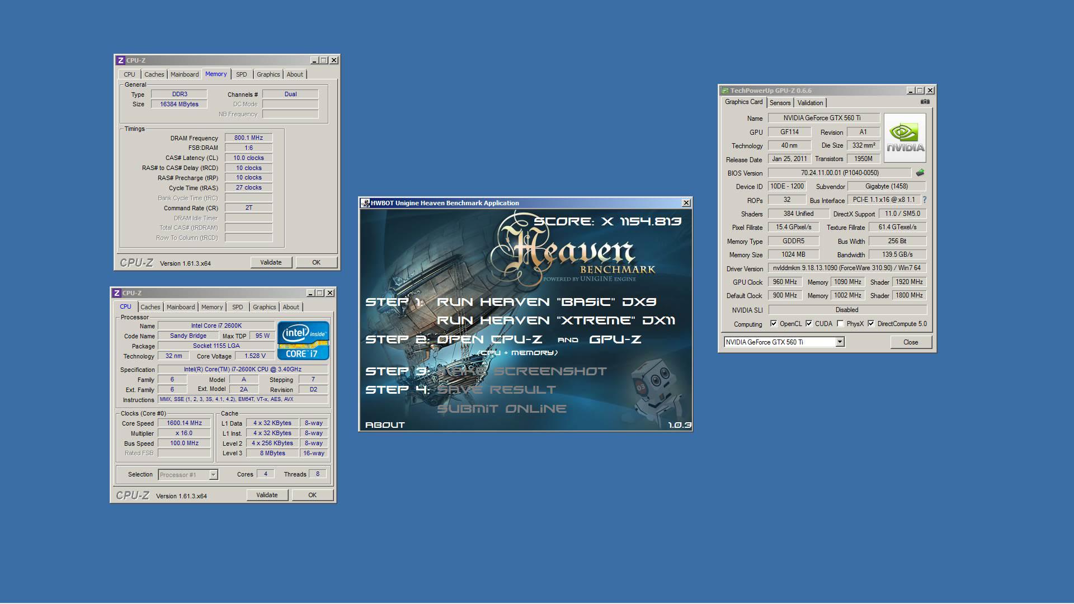Run Heaven "Basic" DX9 benchmark

click(547, 302)
